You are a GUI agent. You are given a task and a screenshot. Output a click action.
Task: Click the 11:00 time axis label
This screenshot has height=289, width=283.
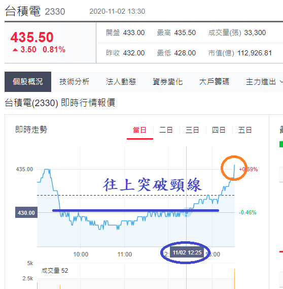125,254
